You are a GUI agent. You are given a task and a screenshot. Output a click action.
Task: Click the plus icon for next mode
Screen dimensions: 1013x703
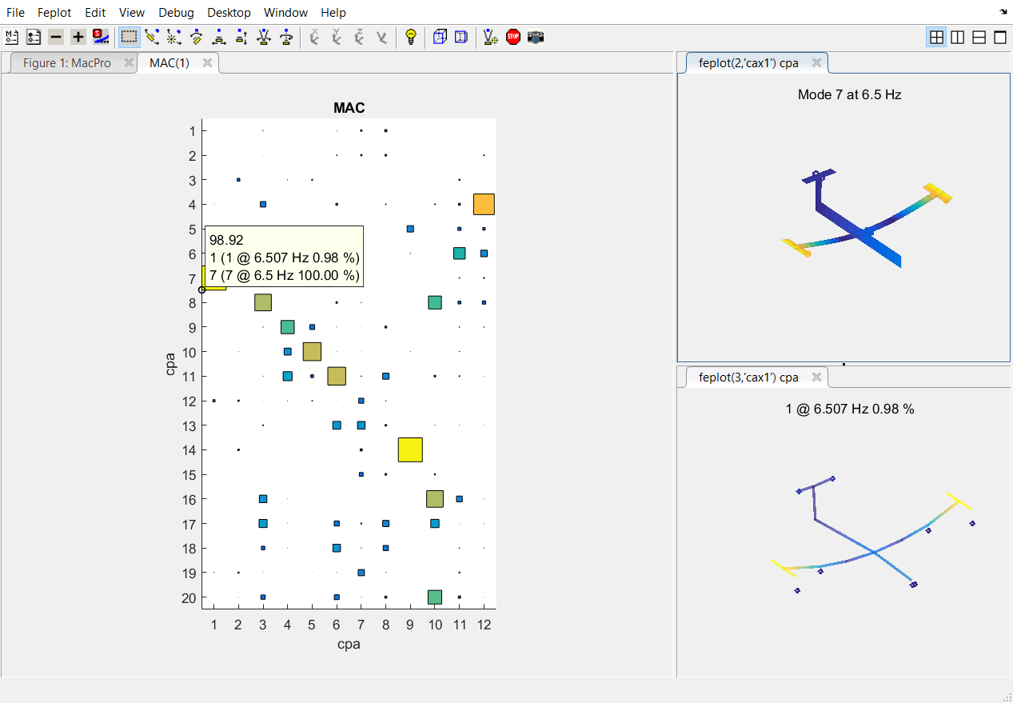click(x=78, y=37)
